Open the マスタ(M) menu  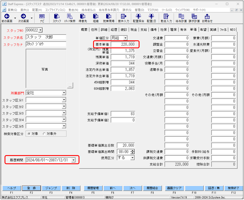(x=153, y=10)
